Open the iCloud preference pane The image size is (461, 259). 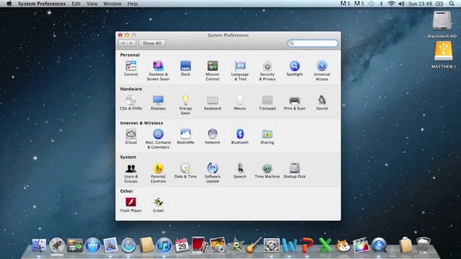pyautogui.click(x=131, y=137)
